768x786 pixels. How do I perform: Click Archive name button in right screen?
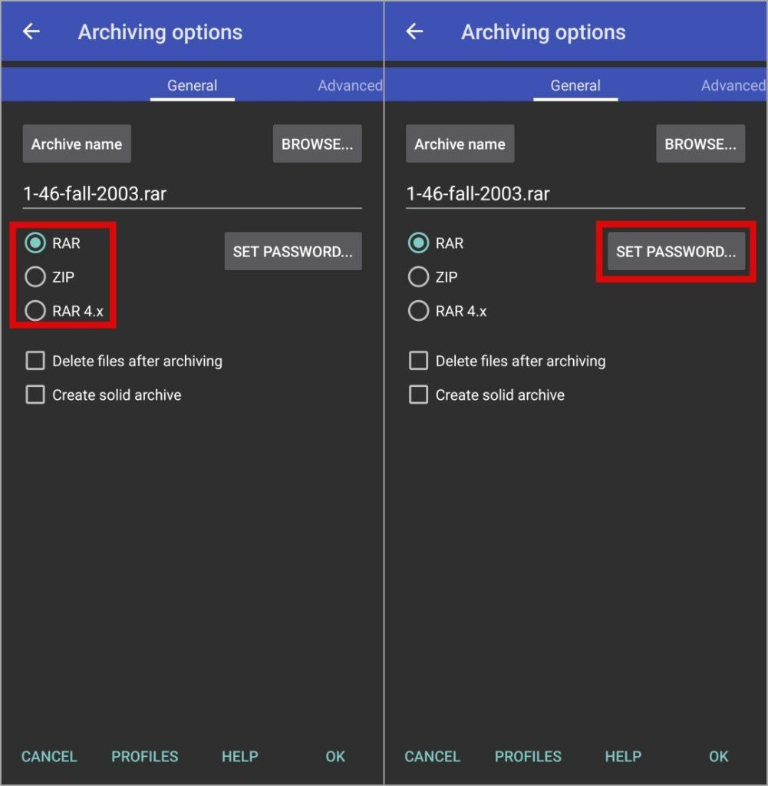click(x=460, y=144)
